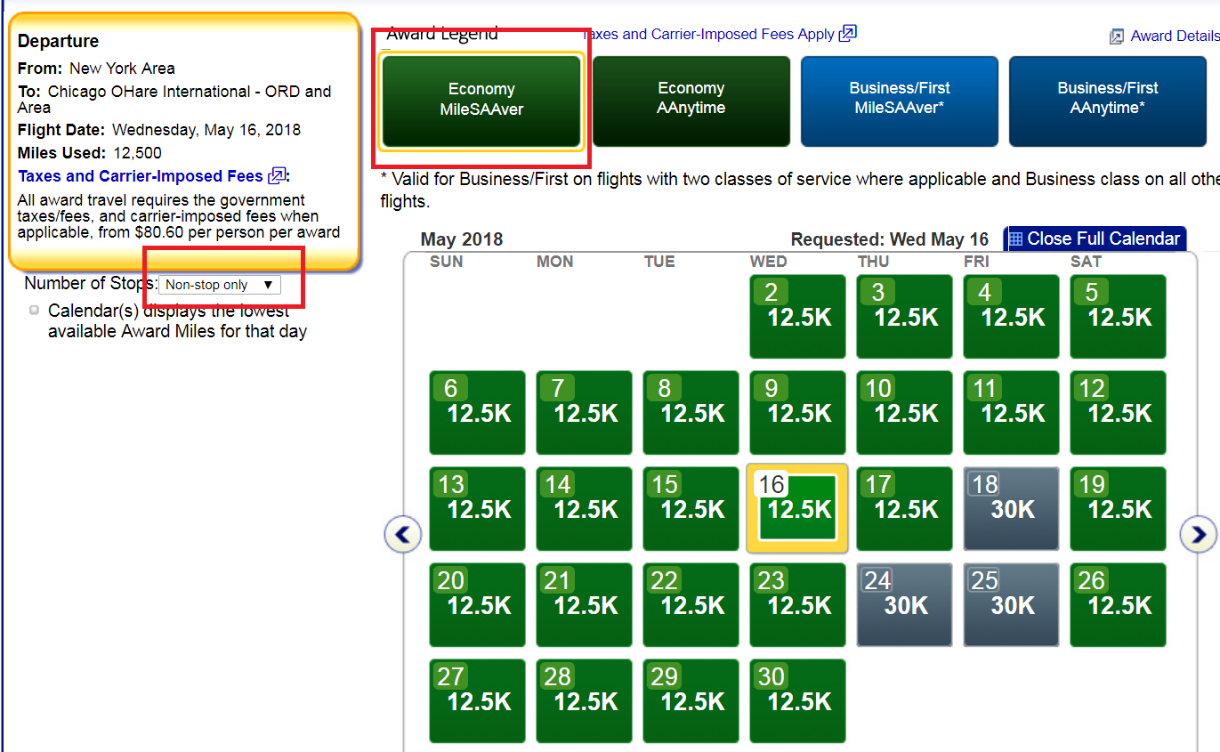Screen dimensions: 1220x752
Task: Select May 8 at 12.5K
Action: (x=691, y=412)
